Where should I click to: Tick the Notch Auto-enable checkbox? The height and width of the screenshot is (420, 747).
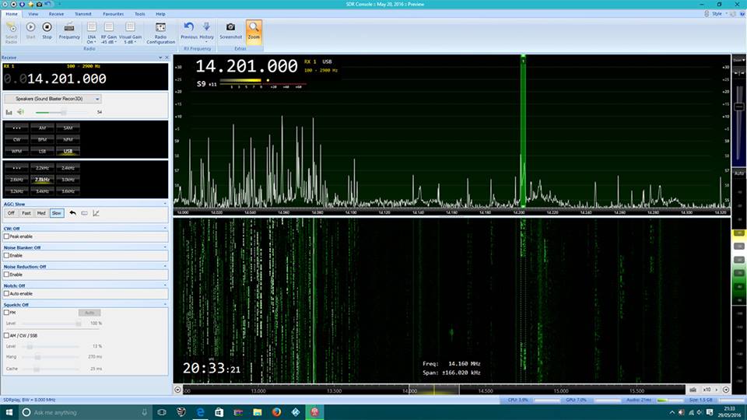[7, 293]
